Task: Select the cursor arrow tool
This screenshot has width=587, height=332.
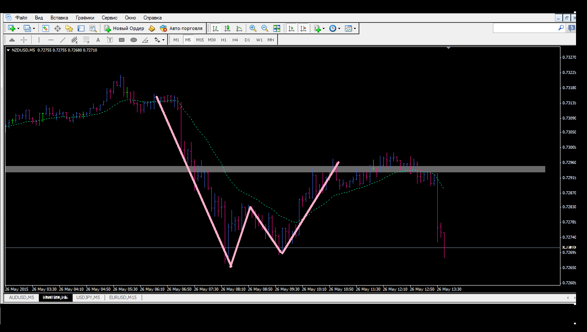Action: coord(12,40)
